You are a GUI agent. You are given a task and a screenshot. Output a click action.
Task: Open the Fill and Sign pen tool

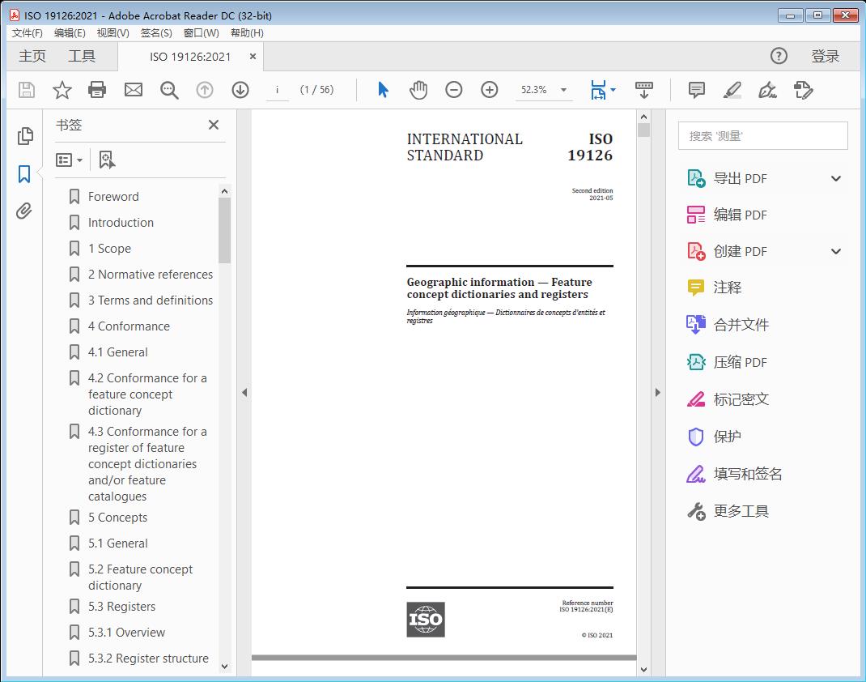[x=767, y=90]
